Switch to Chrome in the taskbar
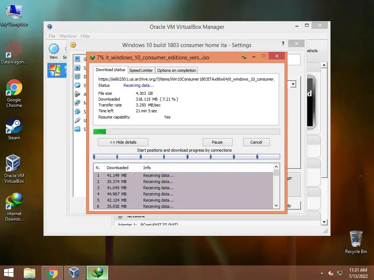The width and height of the screenshot is (374, 280). [52, 273]
